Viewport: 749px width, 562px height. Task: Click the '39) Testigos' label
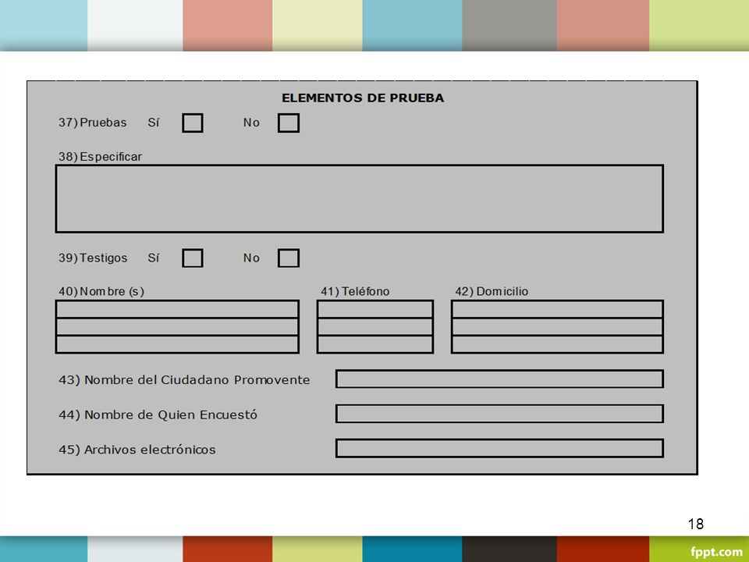point(93,258)
